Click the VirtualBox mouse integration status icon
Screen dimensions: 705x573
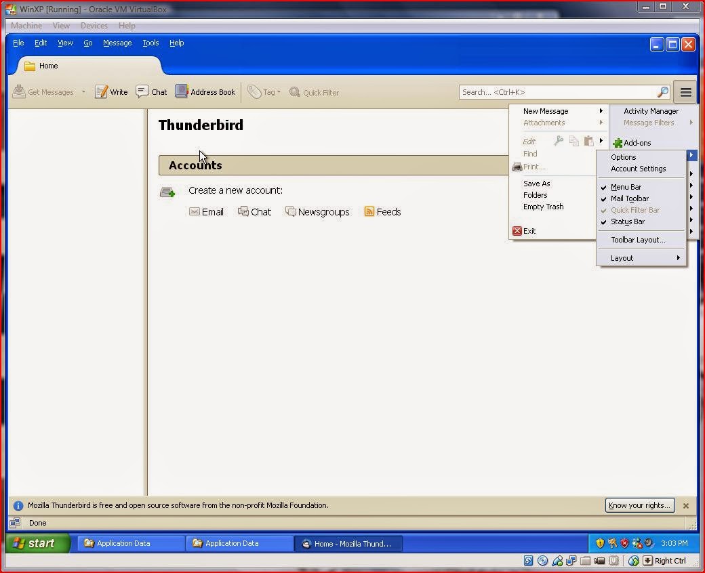(x=634, y=560)
